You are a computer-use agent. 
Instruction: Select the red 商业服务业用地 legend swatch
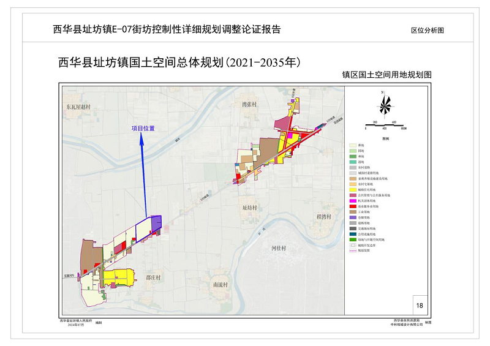click(x=352, y=206)
